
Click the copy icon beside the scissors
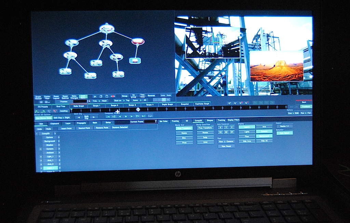click(101, 96)
